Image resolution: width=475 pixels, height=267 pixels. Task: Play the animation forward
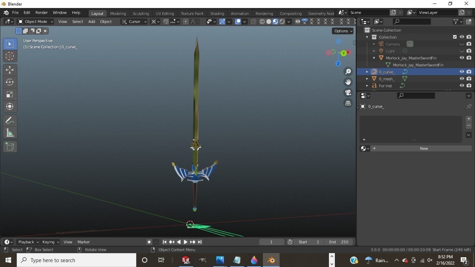[186, 242]
